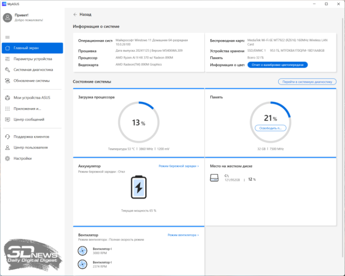Screen dimensions: 345x276
Task: Click the user profile avatar icon
Action: (7, 17)
